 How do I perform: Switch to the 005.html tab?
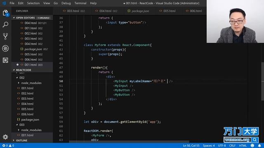pyautogui.click(x=167, y=11)
